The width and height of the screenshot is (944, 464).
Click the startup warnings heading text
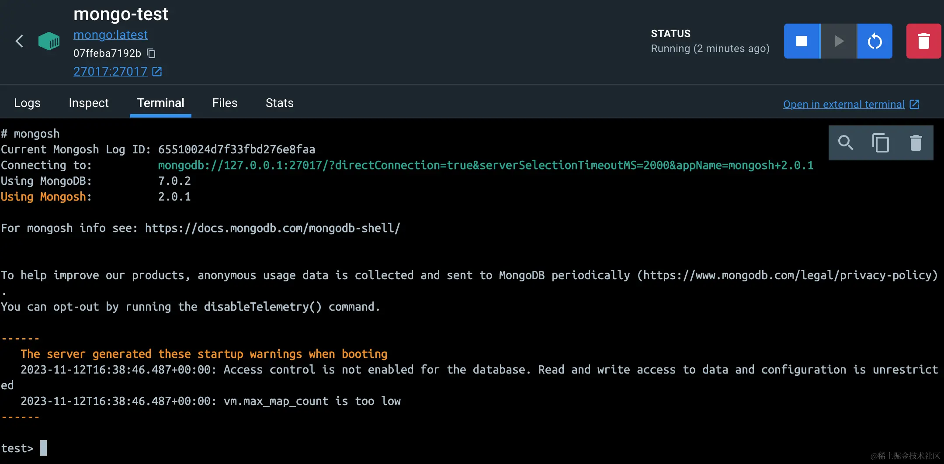coord(204,354)
